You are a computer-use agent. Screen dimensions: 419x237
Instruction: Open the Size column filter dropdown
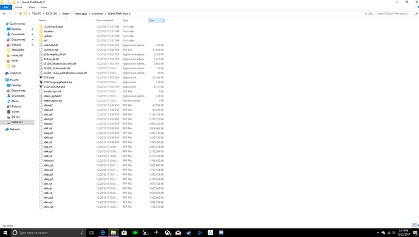coord(163,20)
